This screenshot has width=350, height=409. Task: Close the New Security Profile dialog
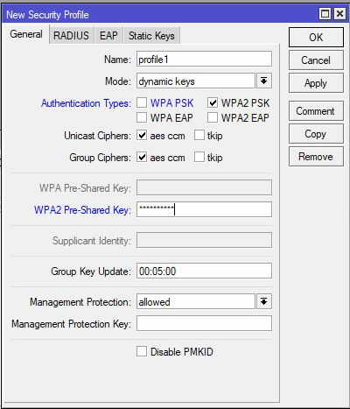tap(339, 14)
